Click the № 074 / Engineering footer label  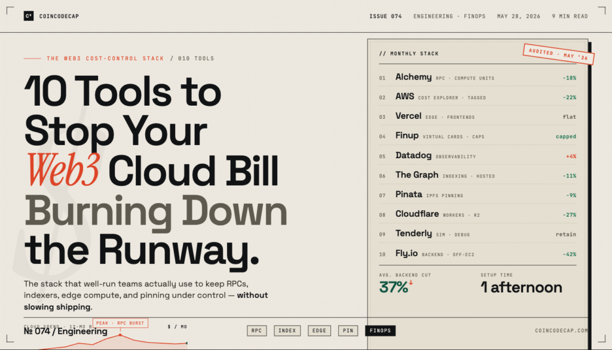click(x=66, y=331)
